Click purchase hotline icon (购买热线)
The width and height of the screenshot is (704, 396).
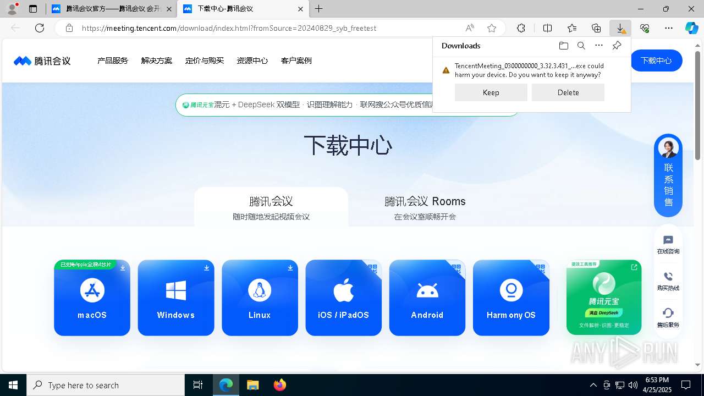668,282
